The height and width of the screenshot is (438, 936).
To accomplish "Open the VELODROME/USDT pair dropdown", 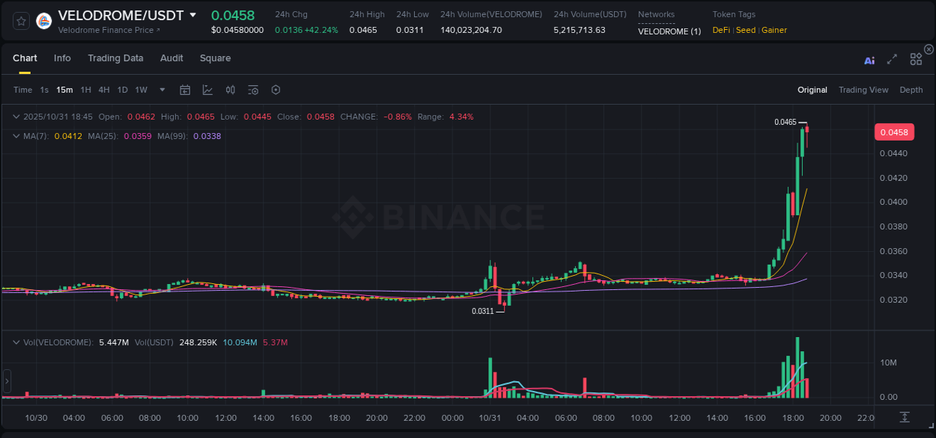I will [x=193, y=15].
